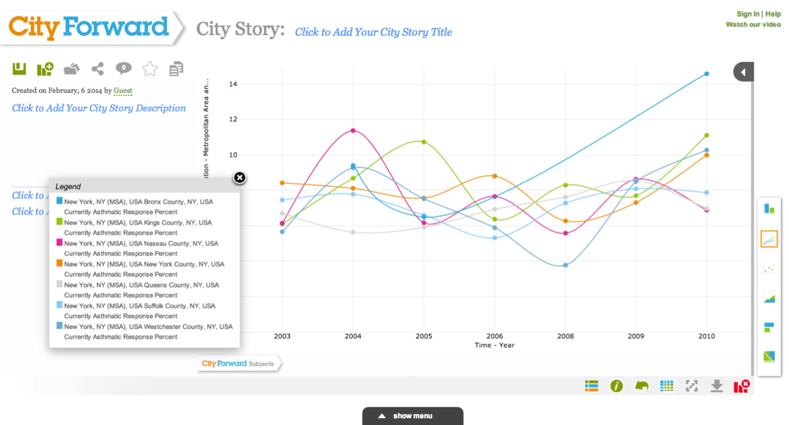This screenshot has height=425, width=789.
Task: Toggle the Nassau County pink swatch in legend
Action: click(x=59, y=243)
